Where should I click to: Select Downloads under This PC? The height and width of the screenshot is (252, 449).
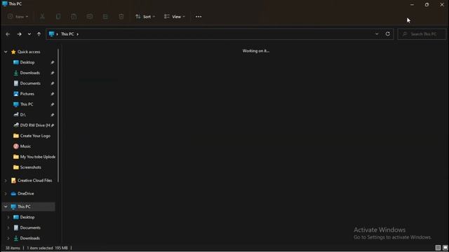point(29,238)
